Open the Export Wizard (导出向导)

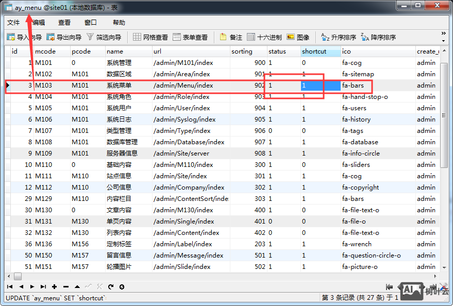coord(64,37)
